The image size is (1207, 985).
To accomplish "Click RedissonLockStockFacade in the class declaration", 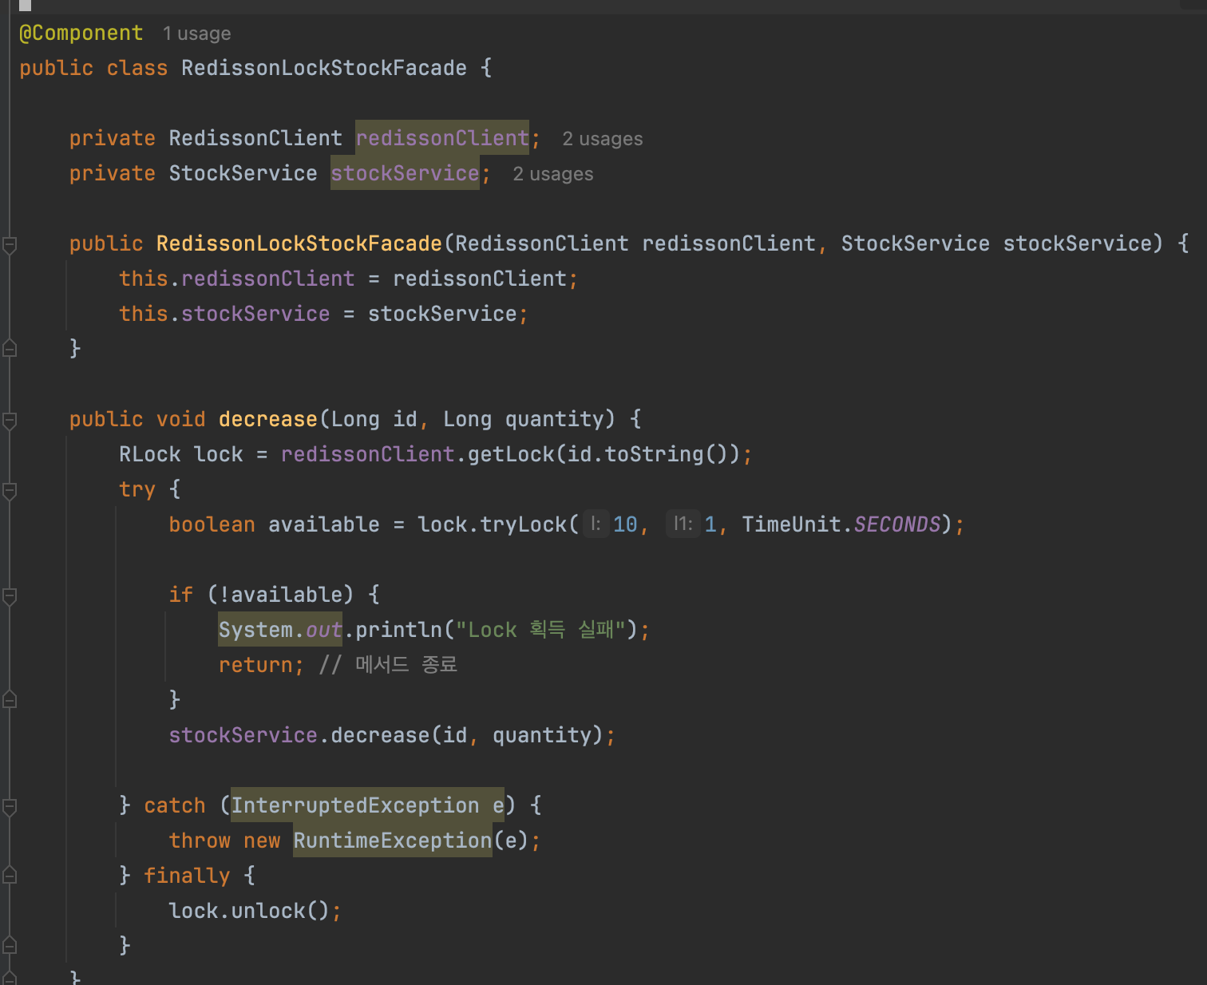I will tap(323, 68).
